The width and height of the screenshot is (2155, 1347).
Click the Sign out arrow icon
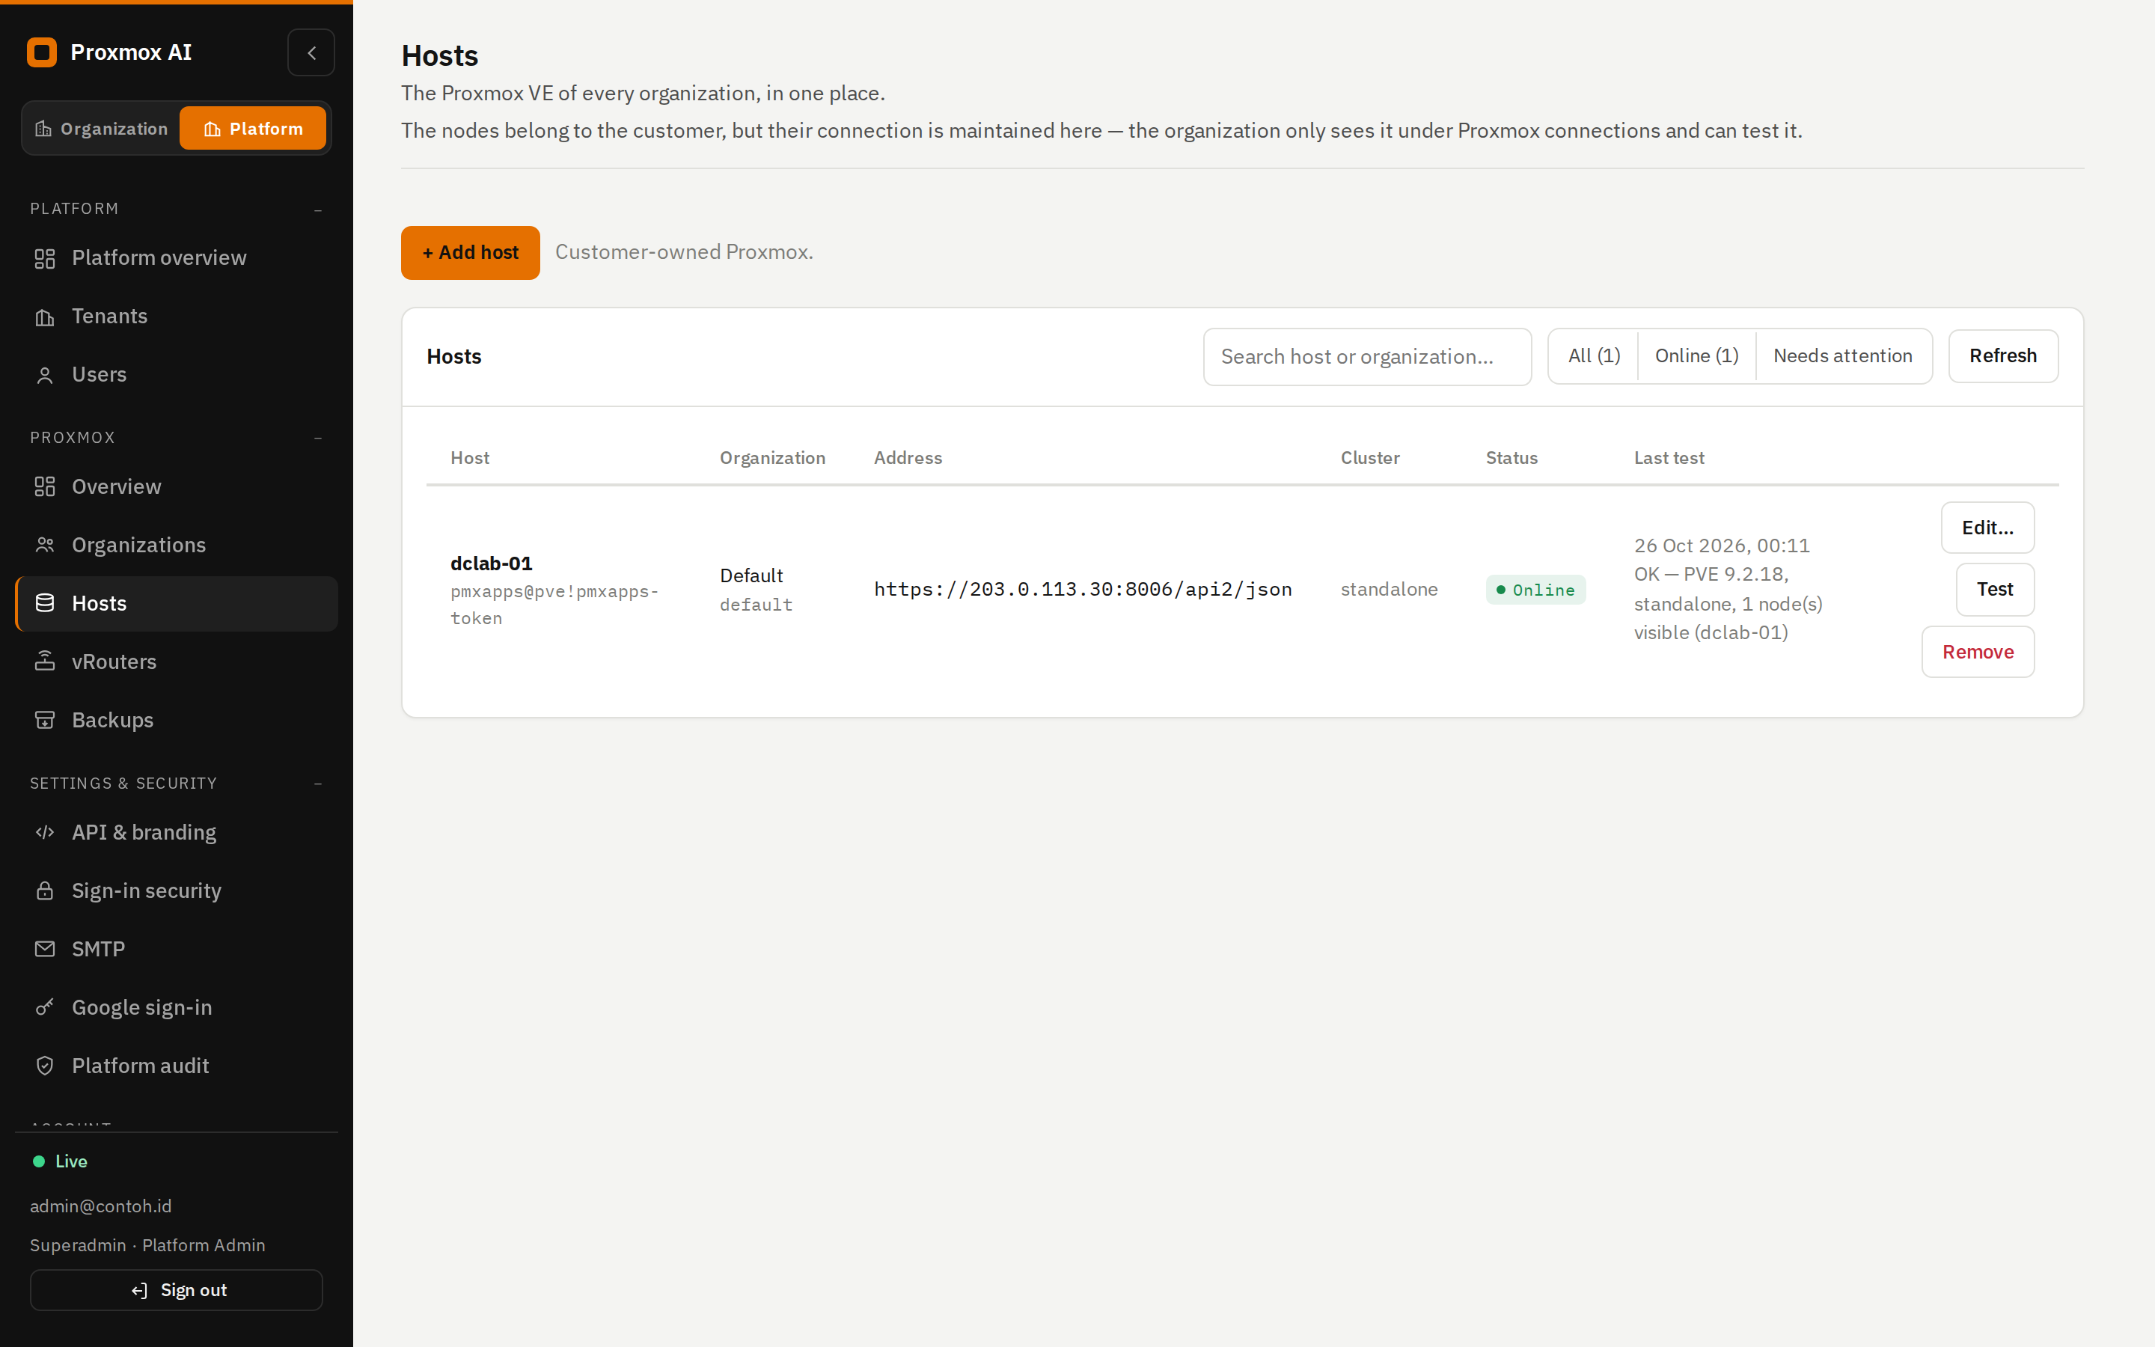(x=140, y=1291)
